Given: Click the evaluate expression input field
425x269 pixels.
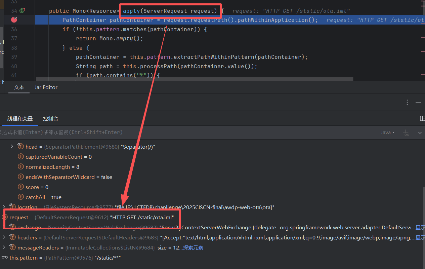Looking at the screenshot, I should (168, 132).
